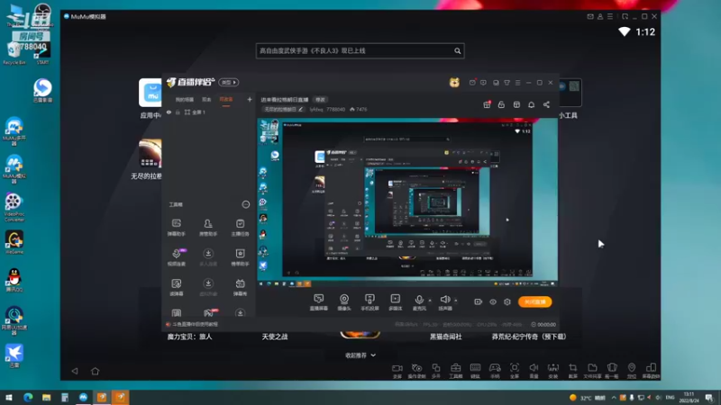Image resolution: width=721 pixels, height=405 pixels.
Task: Click the MuMu gamepad (手柄) icon
Action: pyautogui.click(x=495, y=368)
